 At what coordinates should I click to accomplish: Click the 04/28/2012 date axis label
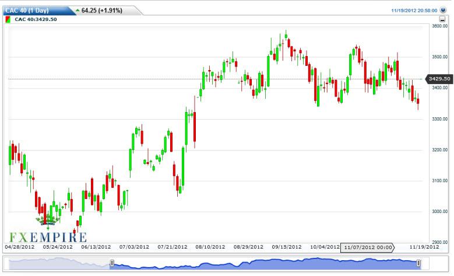tap(19, 247)
